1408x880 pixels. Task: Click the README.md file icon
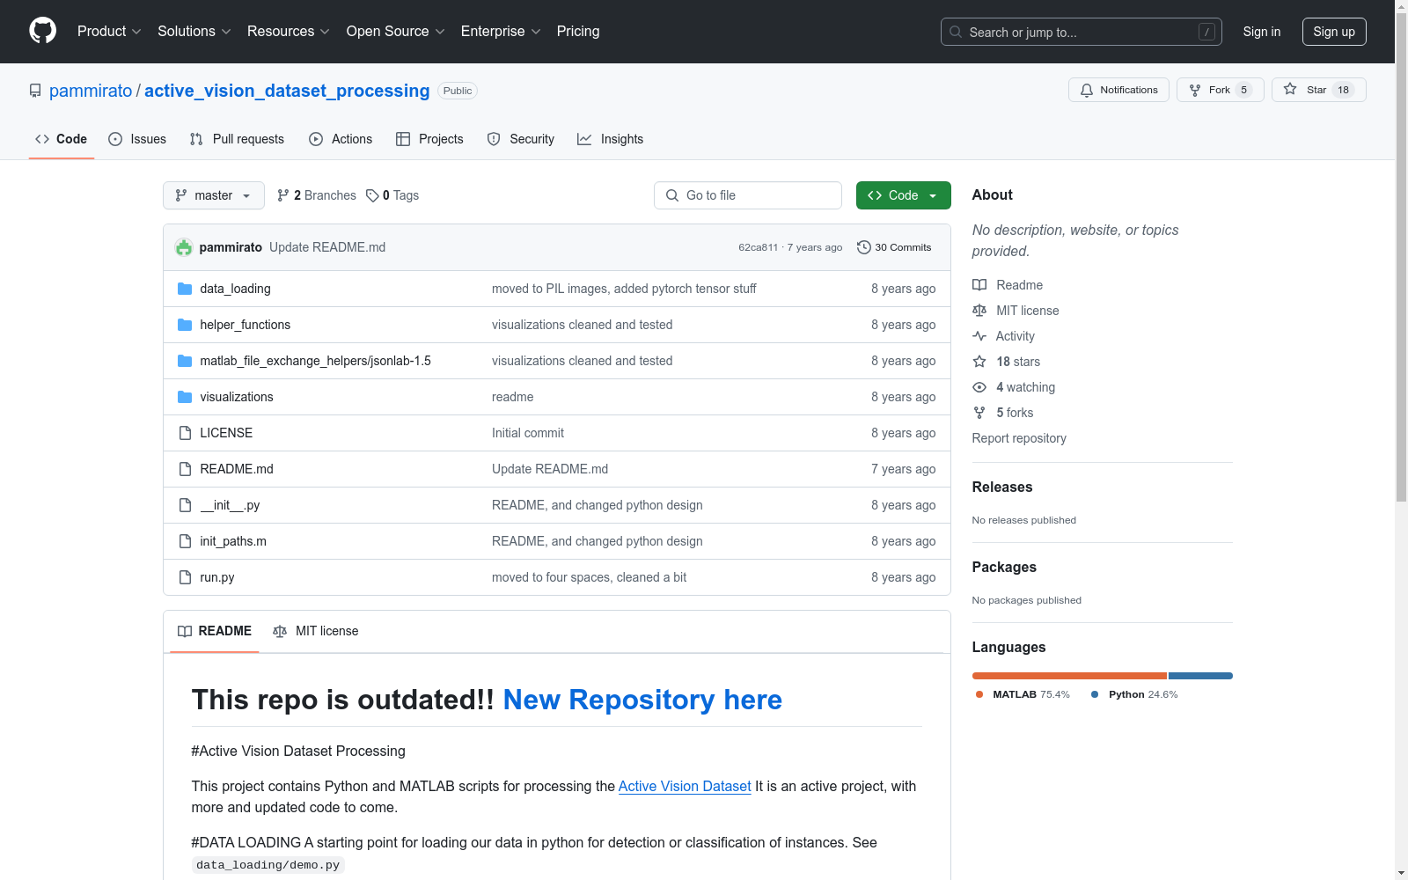point(185,469)
